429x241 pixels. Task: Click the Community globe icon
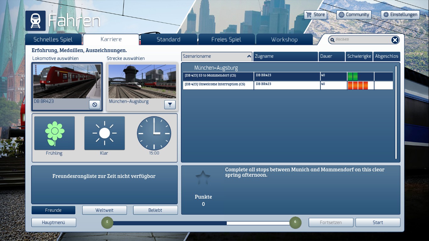click(341, 15)
